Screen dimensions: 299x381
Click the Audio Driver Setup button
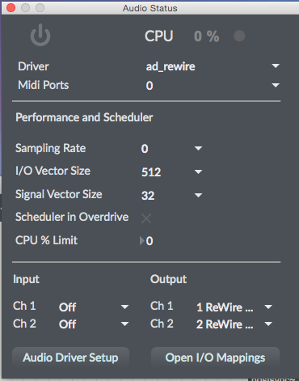tap(70, 358)
